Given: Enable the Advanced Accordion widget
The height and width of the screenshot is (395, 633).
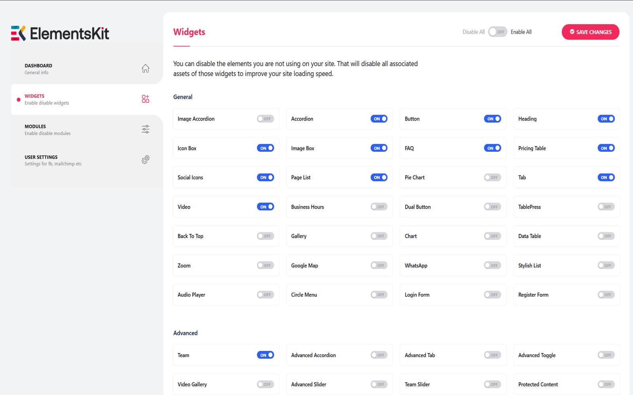Looking at the screenshot, I should coord(379,355).
